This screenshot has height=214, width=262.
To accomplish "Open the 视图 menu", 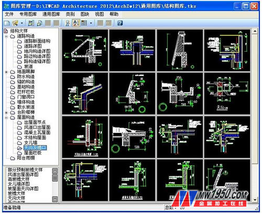I will coord(100,14).
